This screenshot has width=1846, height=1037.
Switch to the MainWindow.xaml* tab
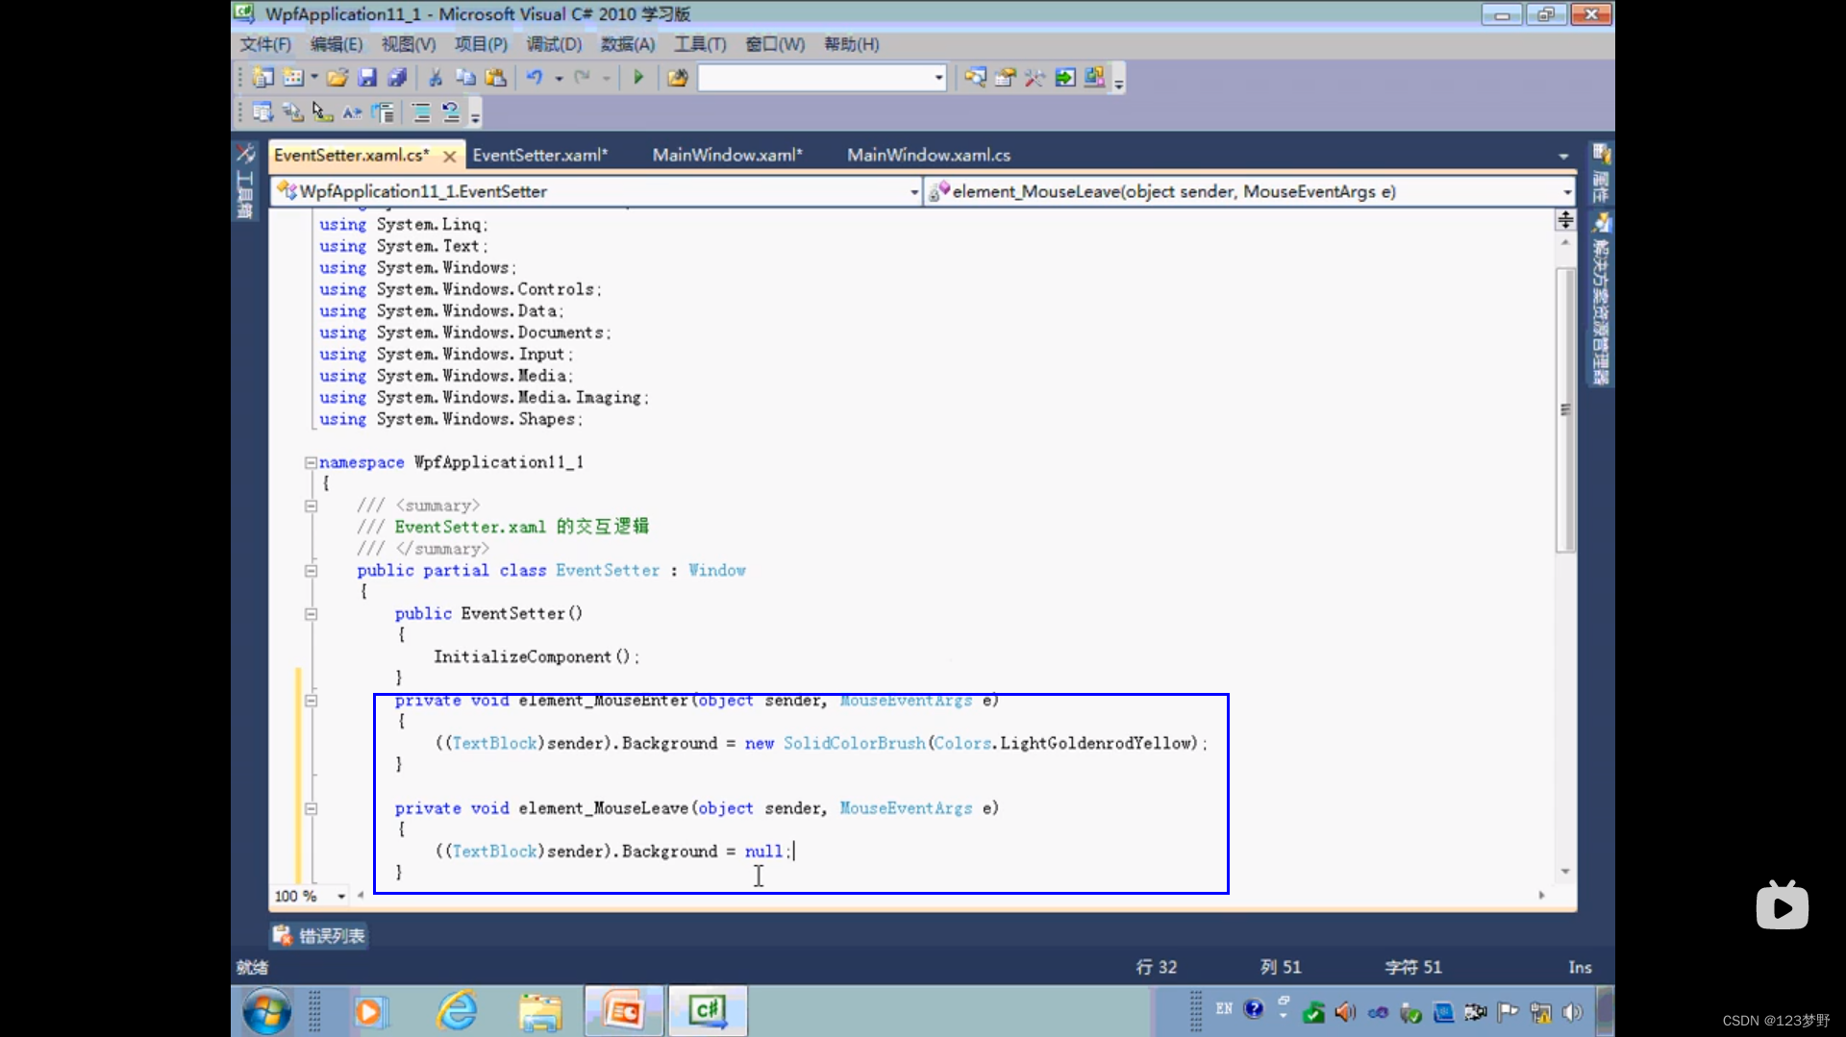(727, 155)
